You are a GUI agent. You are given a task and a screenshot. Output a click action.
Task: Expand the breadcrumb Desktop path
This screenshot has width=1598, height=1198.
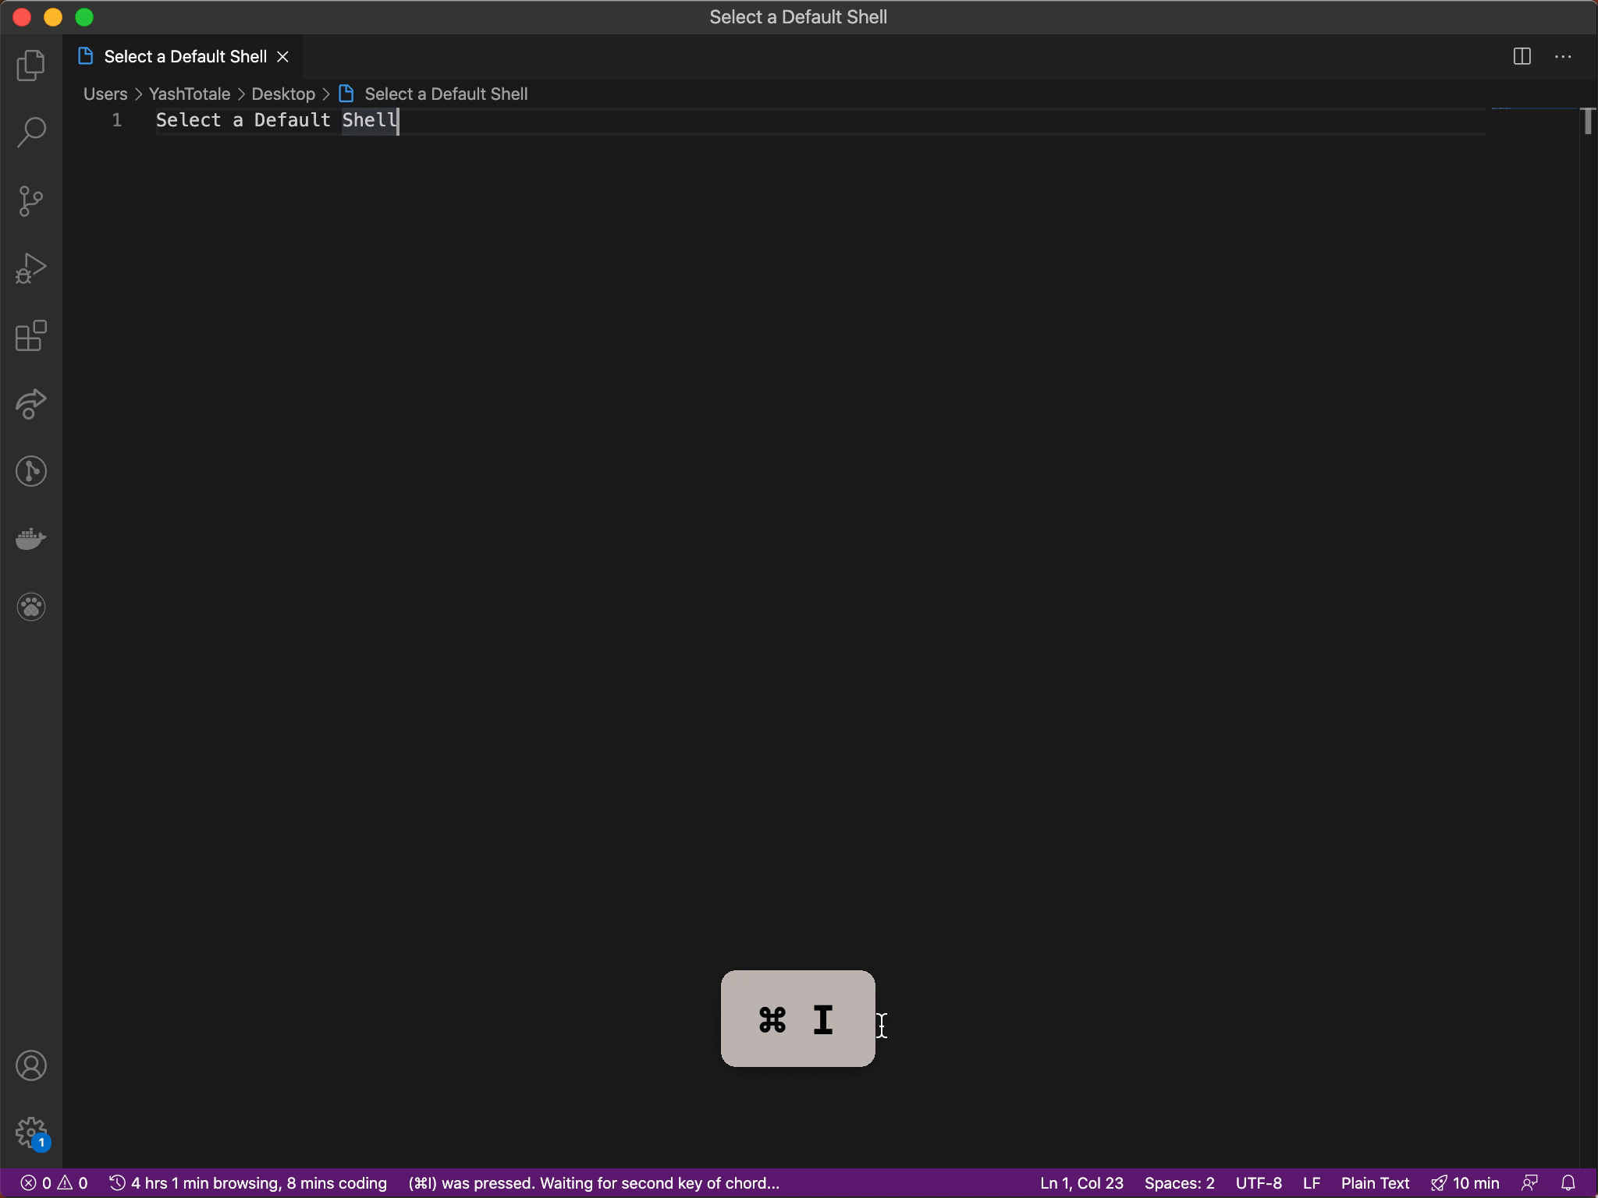283,93
